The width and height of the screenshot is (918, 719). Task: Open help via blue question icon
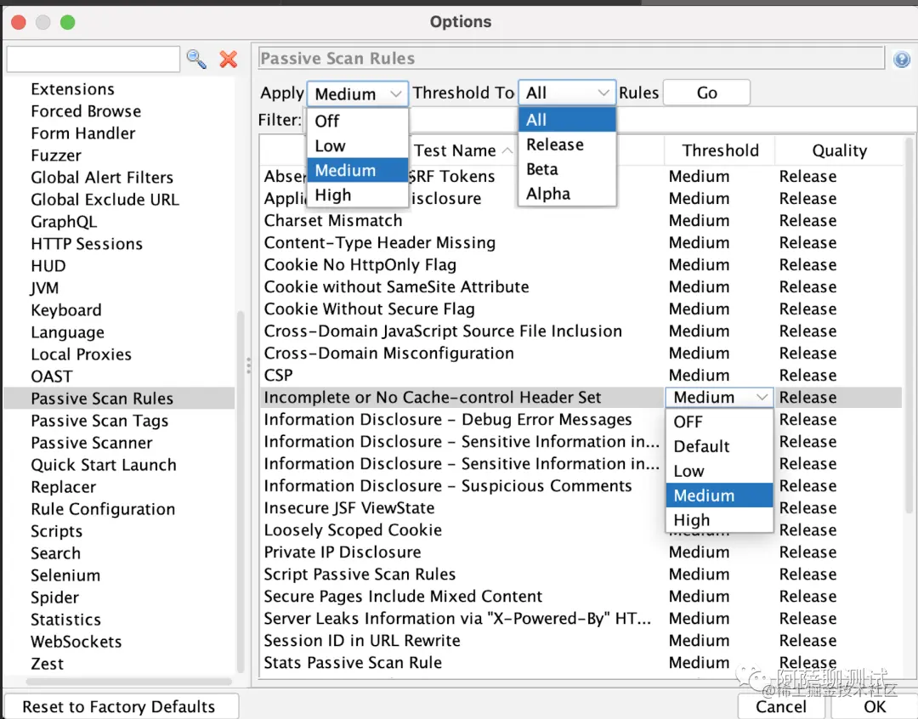tap(902, 59)
